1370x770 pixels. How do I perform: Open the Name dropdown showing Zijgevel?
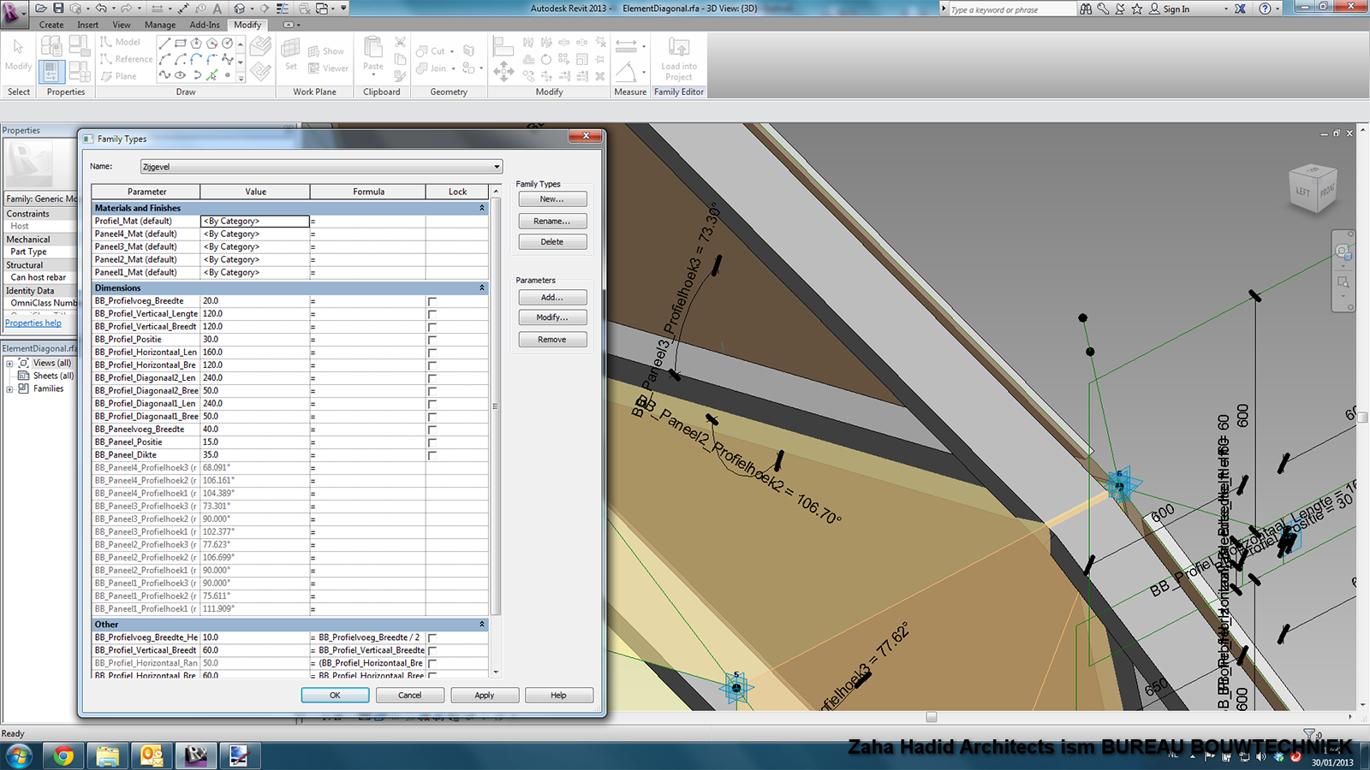tap(321, 167)
